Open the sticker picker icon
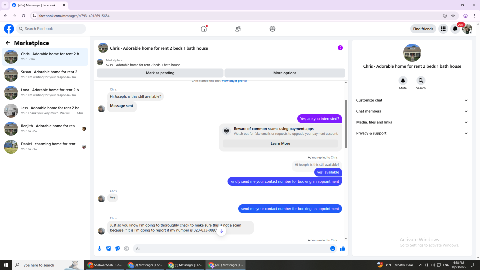 (117, 248)
